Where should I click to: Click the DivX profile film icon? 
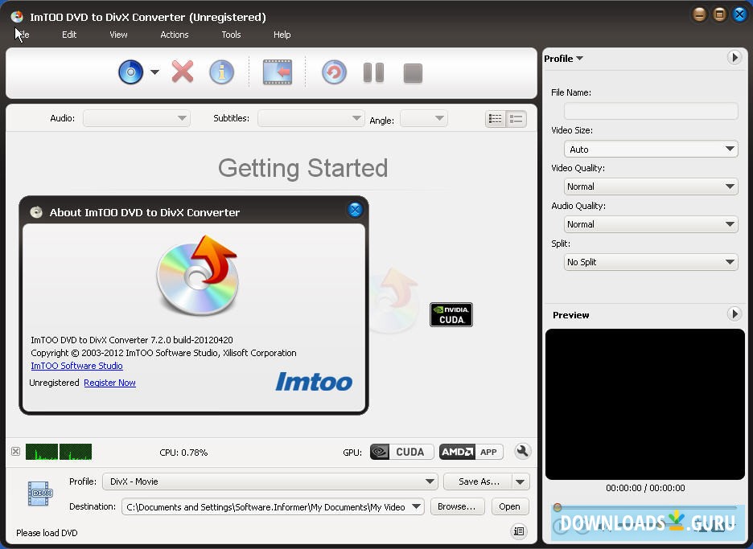tap(40, 494)
